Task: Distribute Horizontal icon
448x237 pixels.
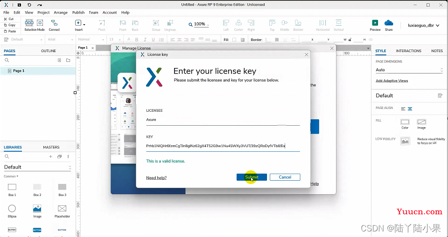Action: pyautogui.click(x=322, y=23)
